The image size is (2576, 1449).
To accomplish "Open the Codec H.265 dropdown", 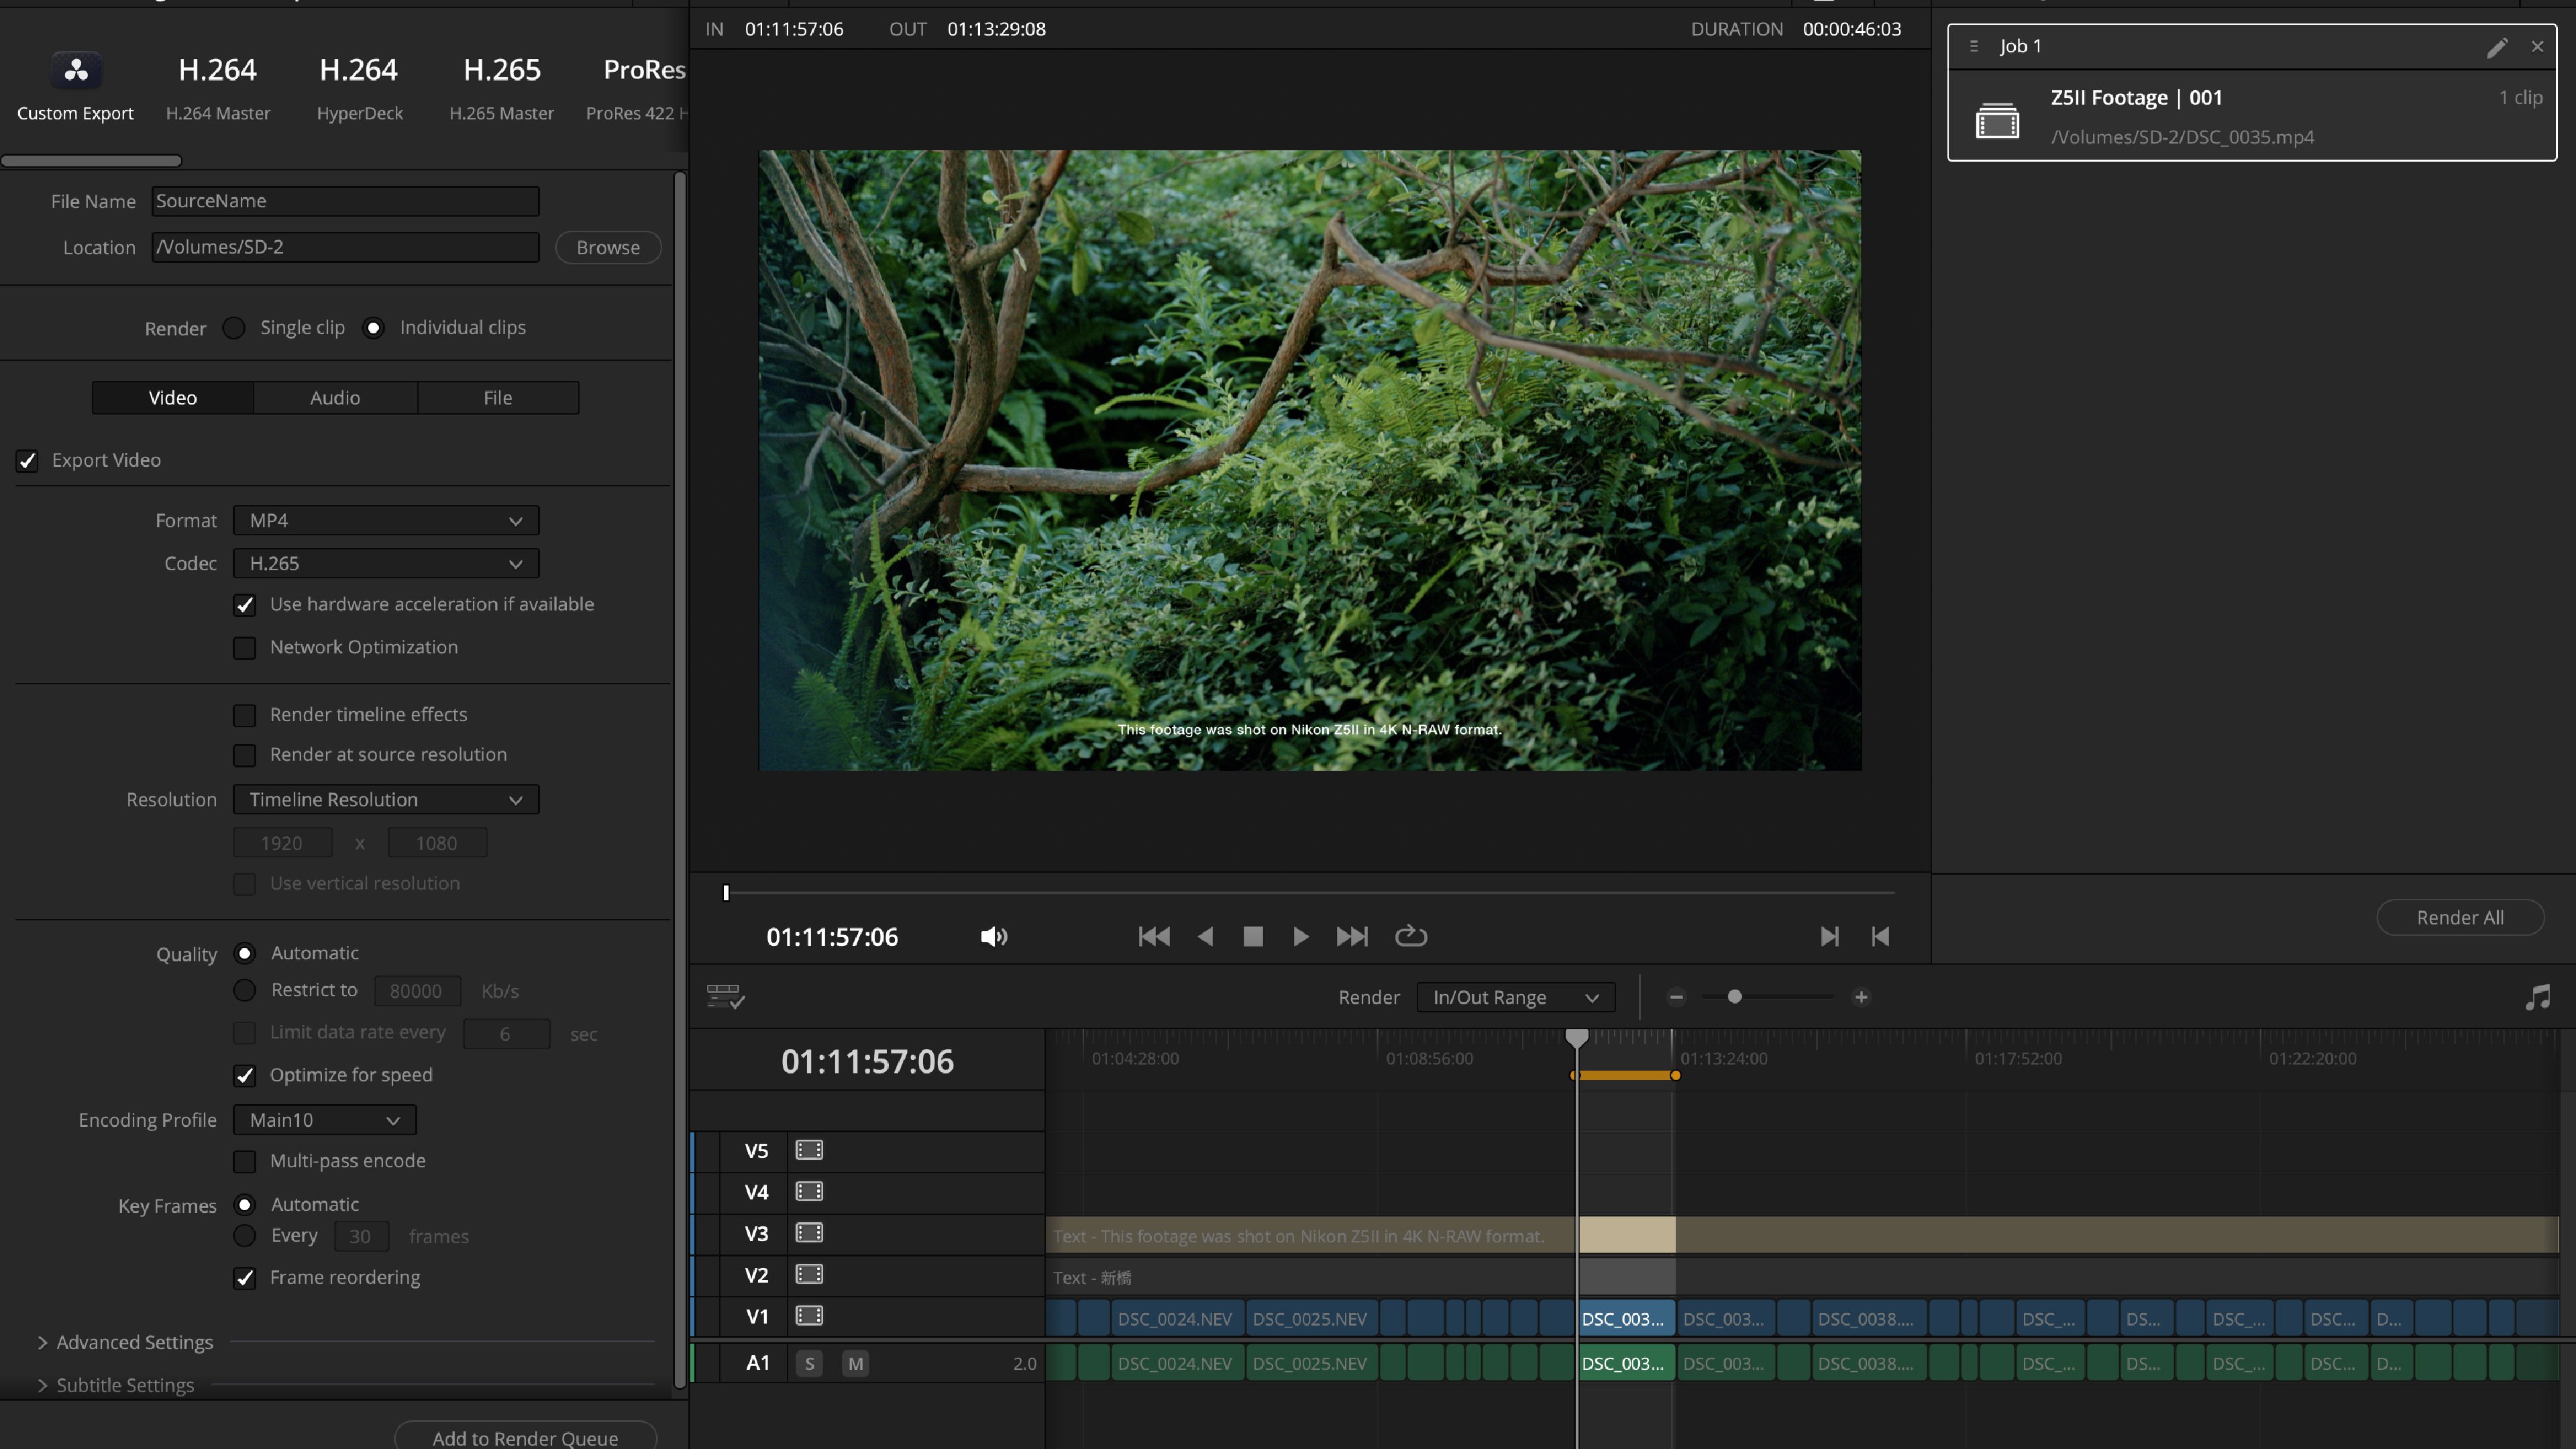I will coord(386,564).
